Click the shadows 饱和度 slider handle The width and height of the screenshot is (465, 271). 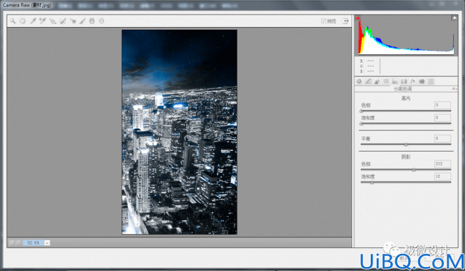click(372, 183)
